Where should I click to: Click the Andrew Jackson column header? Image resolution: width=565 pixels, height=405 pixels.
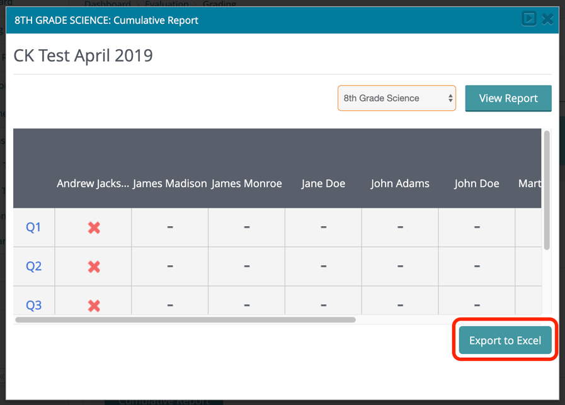pos(93,183)
